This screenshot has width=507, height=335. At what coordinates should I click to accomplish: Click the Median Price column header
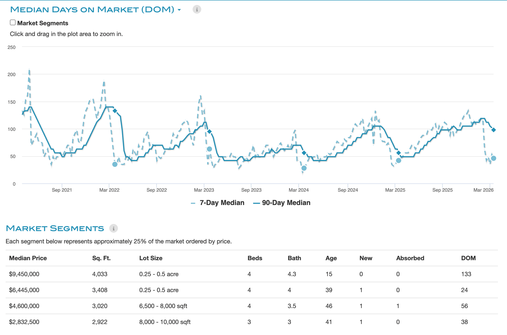28,258
